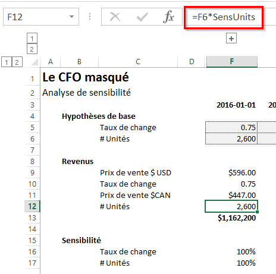Expand grouped columns with plus button

(x=231, y=38)
